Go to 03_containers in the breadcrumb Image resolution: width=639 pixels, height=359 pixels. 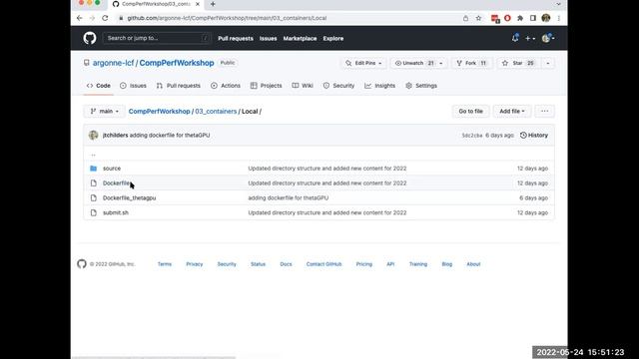(x=216, y=111)
